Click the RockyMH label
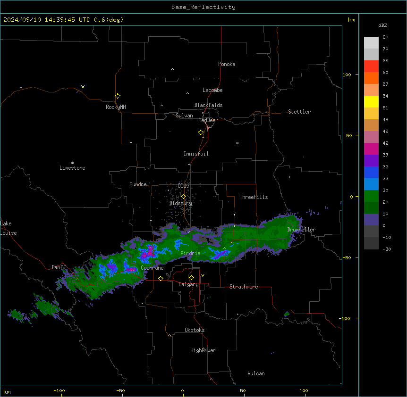 (116, 107)
